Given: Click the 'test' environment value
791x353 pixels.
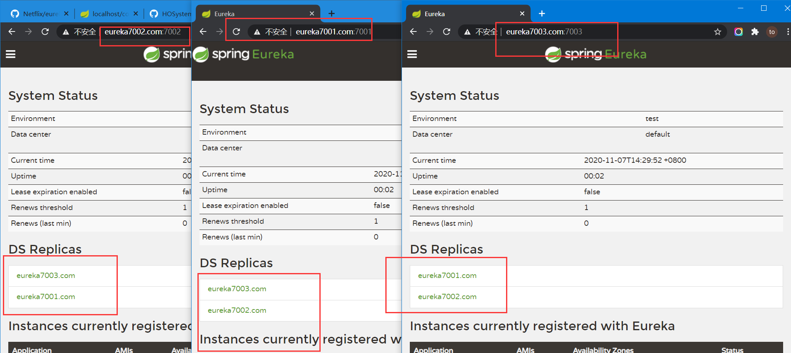Looking at the screenshot, I should [652, 118].
